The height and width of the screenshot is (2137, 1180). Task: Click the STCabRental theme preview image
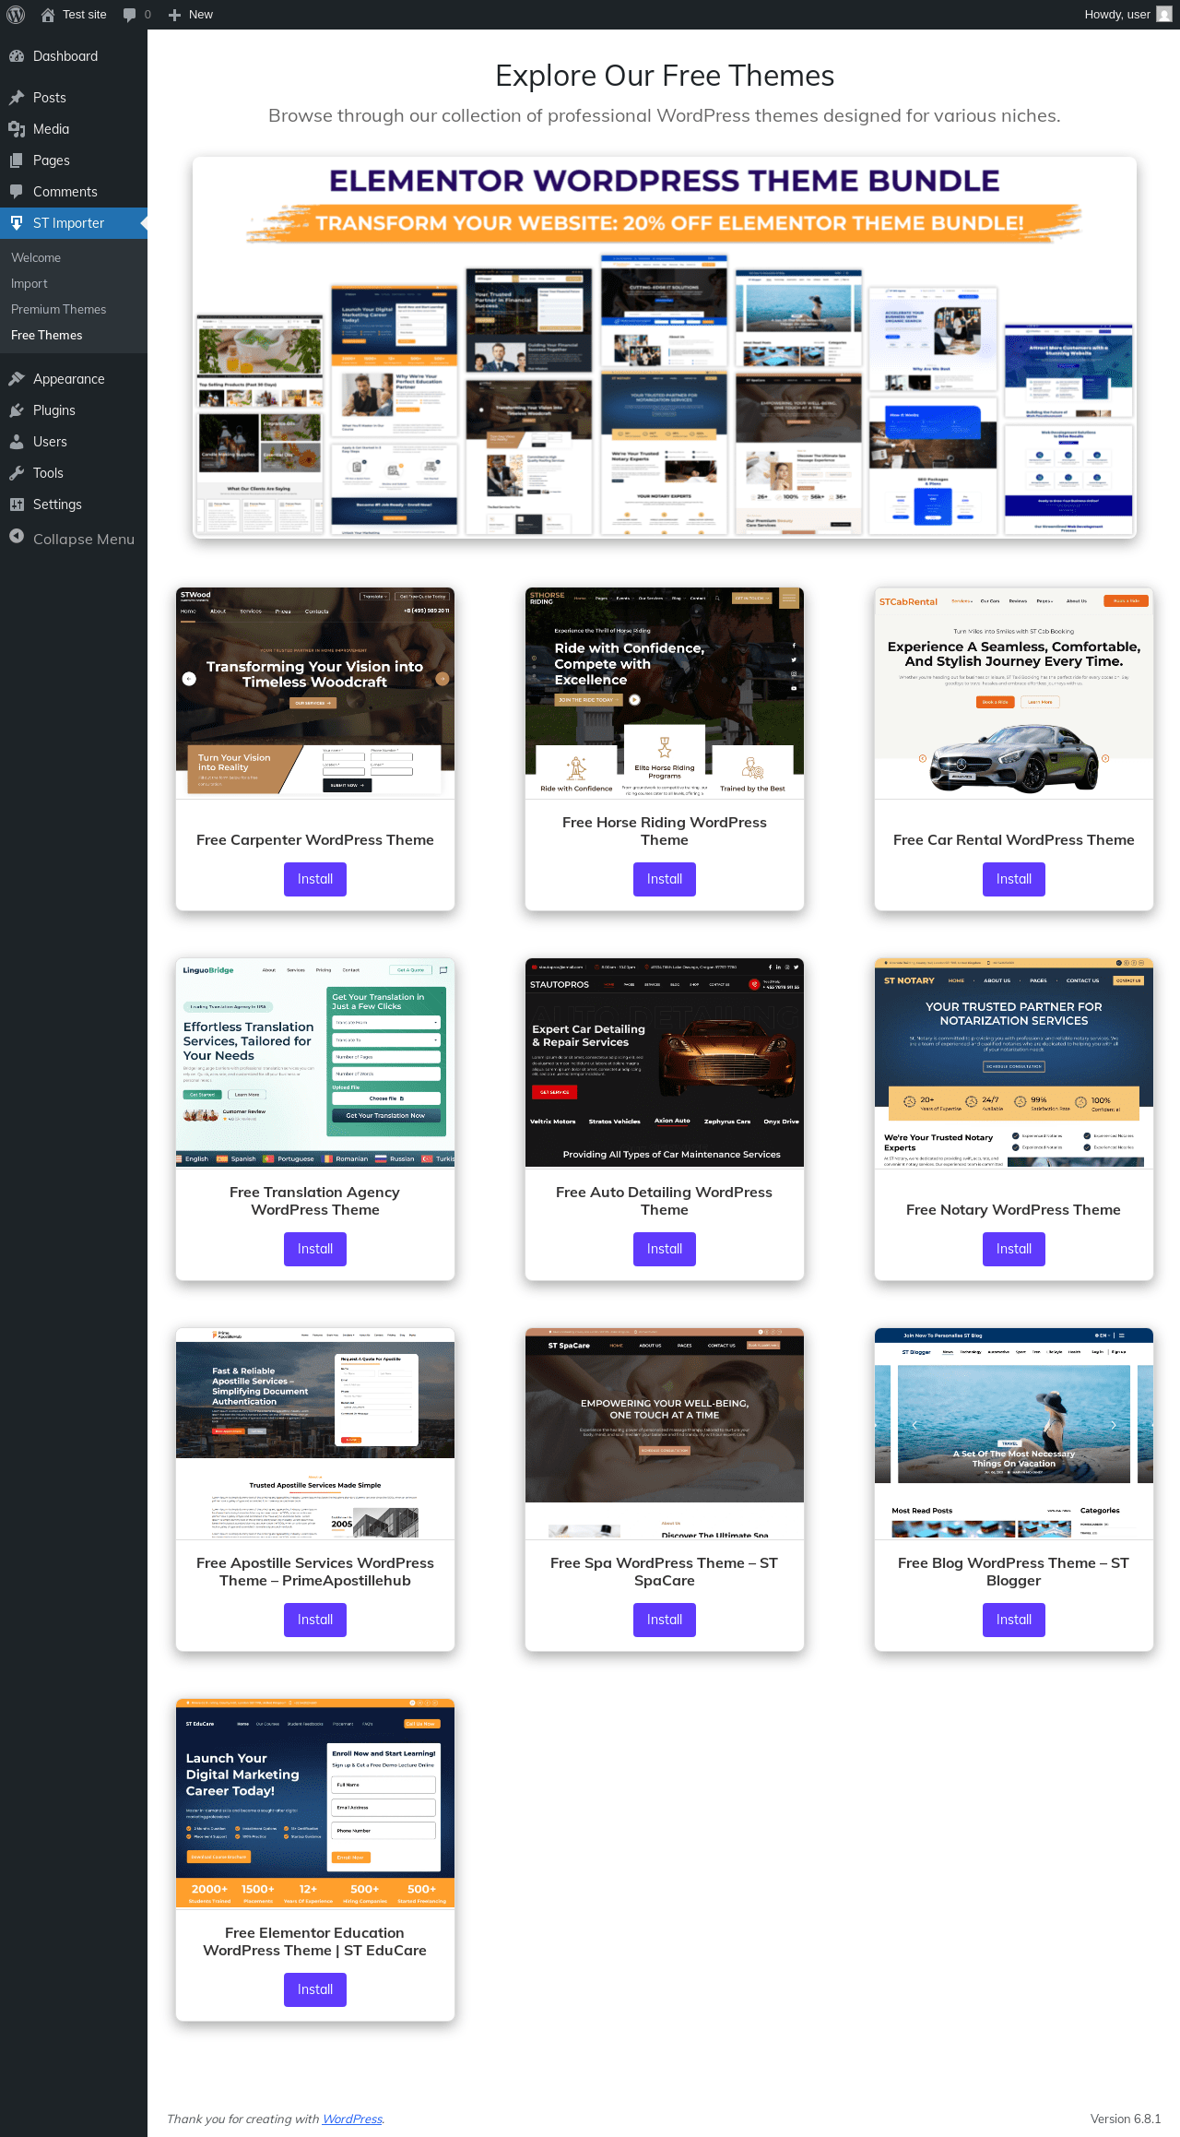pyautogui.click(x=1014, y=694)
